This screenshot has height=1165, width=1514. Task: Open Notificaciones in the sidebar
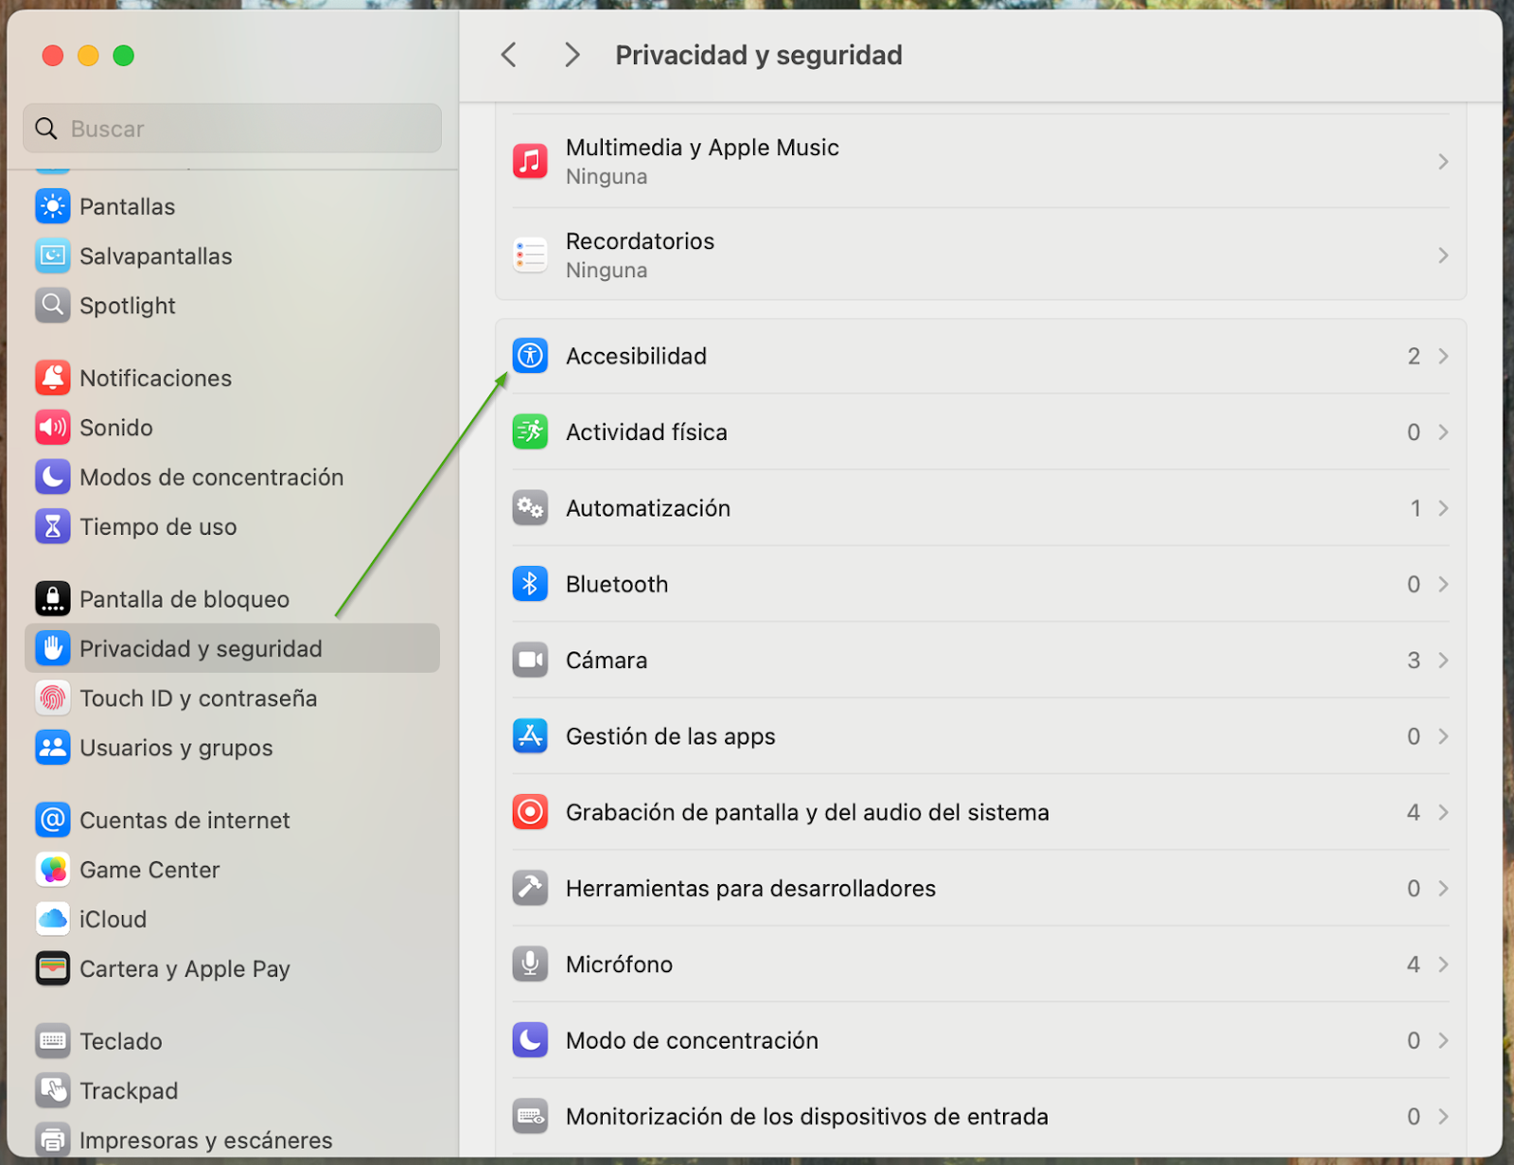155,379
